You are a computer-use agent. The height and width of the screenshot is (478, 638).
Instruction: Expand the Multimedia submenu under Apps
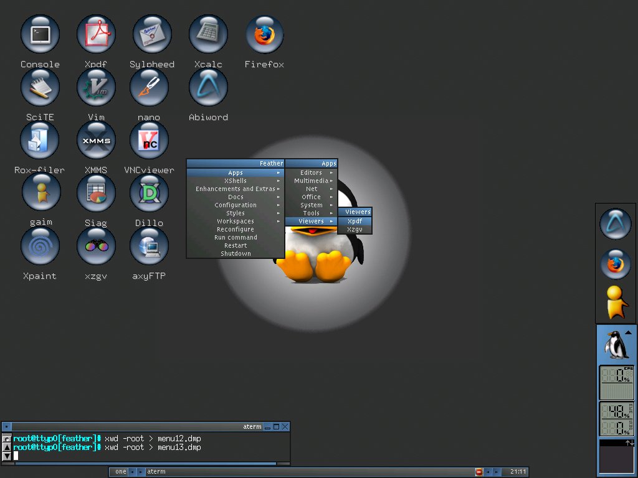pos(312,181)
